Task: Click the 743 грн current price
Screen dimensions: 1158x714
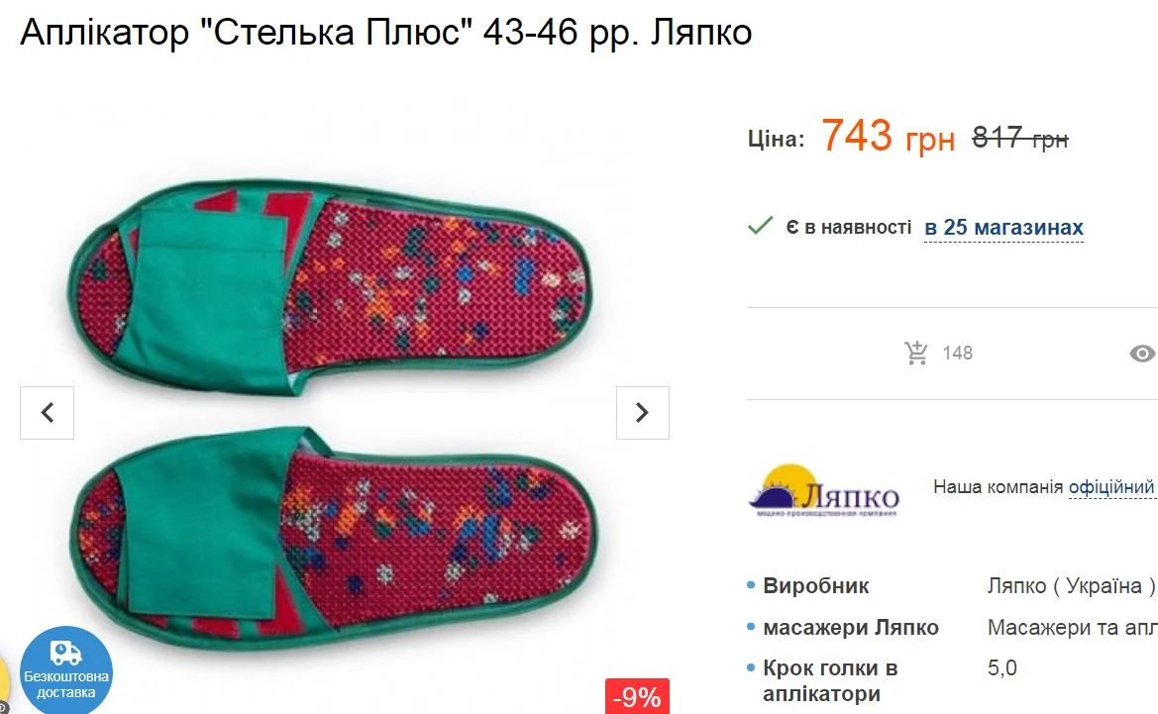Action: [888, 137]
